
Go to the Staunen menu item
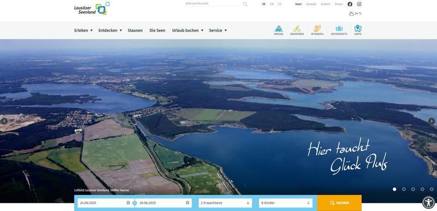[x=135, y=30]
